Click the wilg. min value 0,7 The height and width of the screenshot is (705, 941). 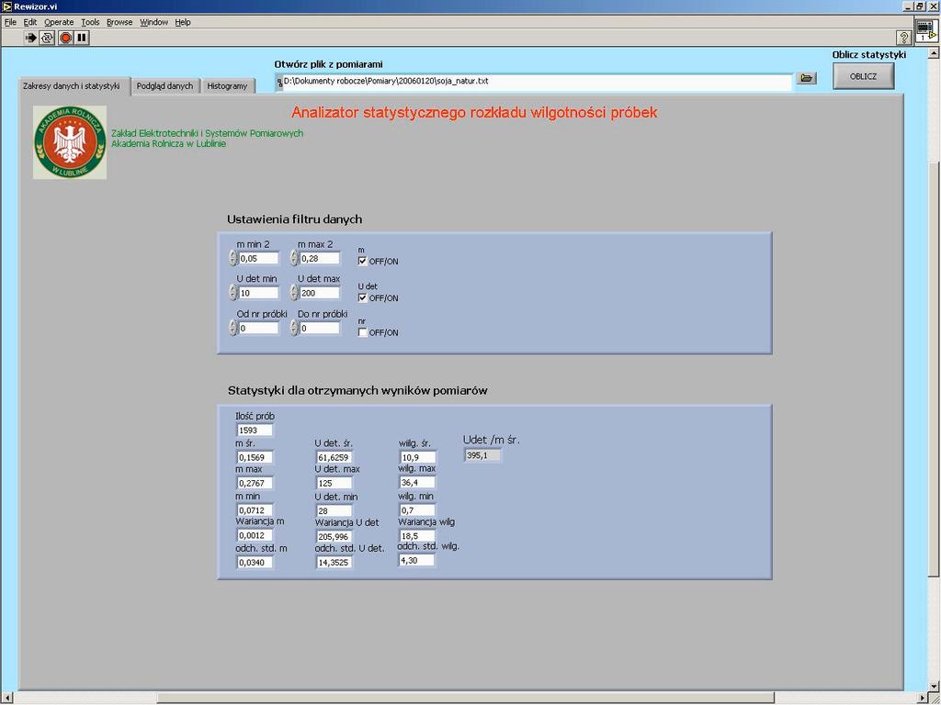point(417,510)
